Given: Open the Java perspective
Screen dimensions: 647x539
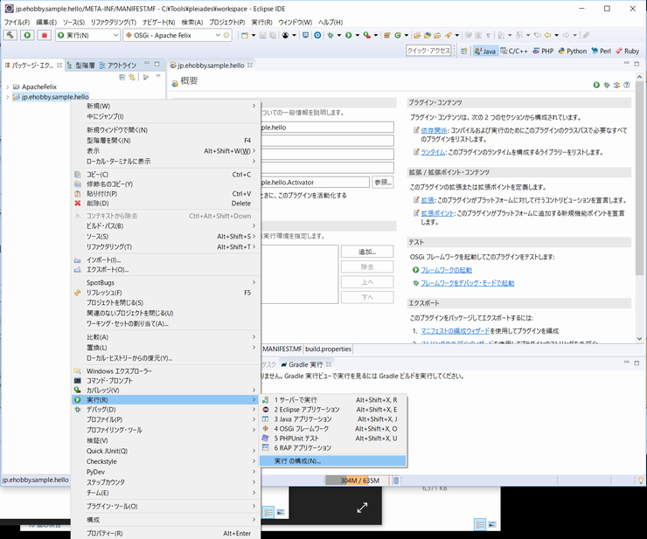Looking at the screenshot, I should point(485,51).
